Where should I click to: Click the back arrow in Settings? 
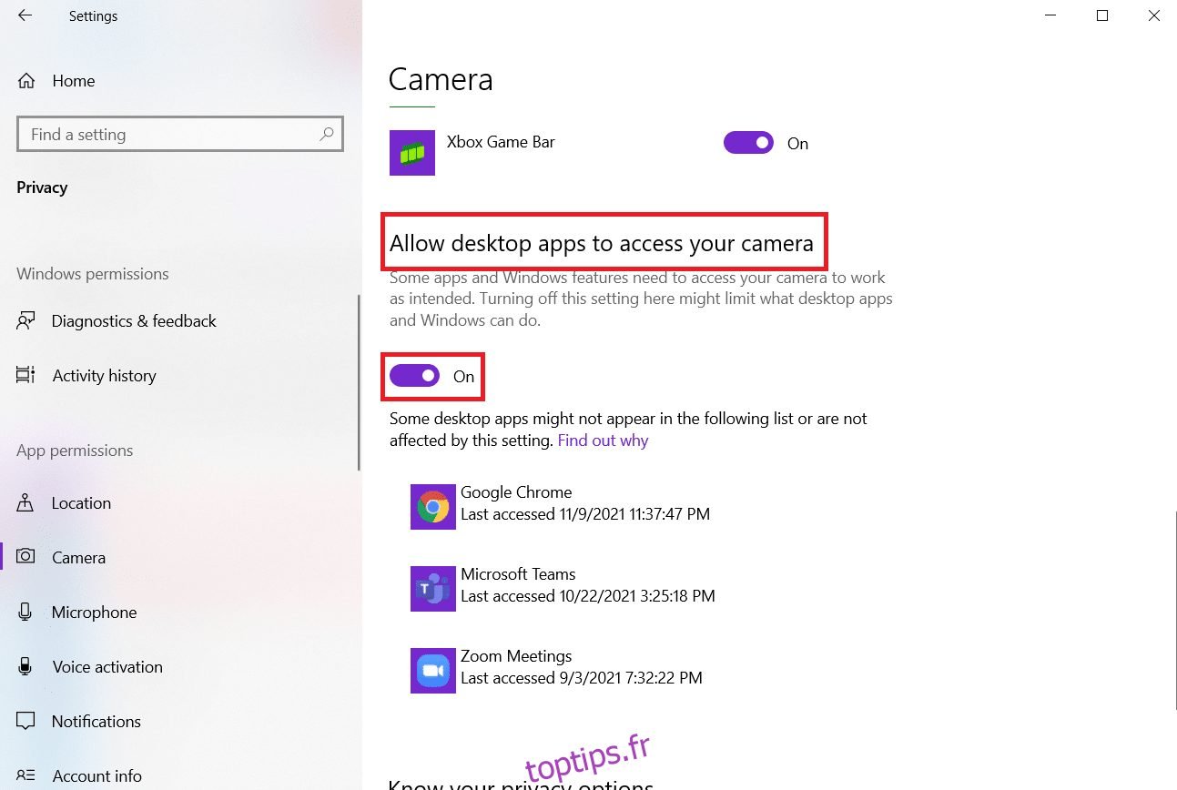(25, 15)
